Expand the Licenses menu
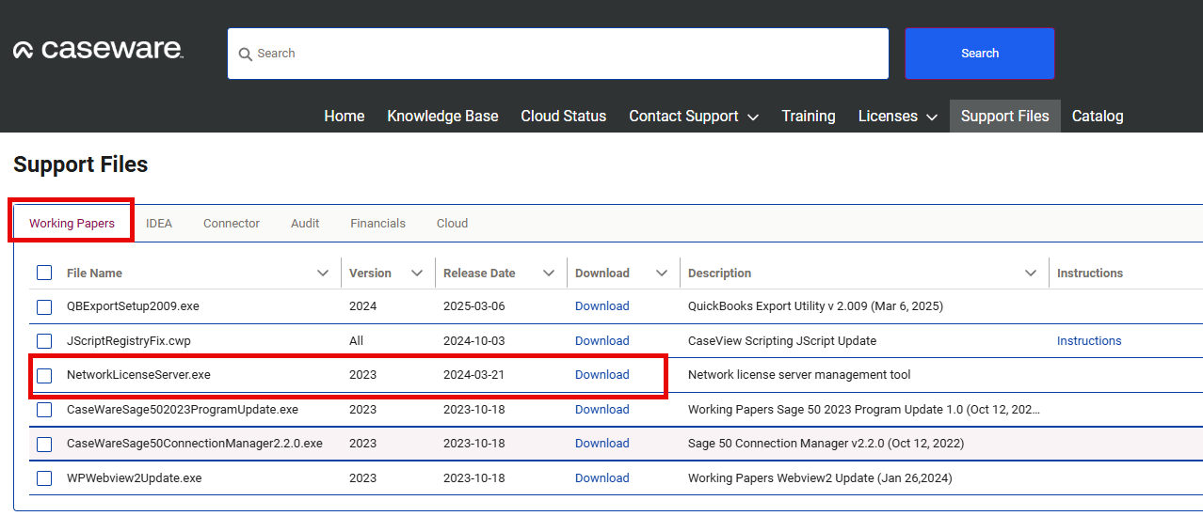The height and width of the screenshot is (516, 1203). (x=898, y=117)
